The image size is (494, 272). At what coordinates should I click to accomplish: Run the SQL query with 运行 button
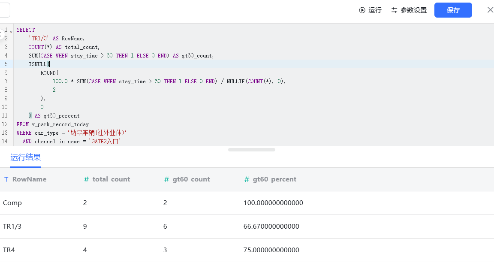pos(370,10)
